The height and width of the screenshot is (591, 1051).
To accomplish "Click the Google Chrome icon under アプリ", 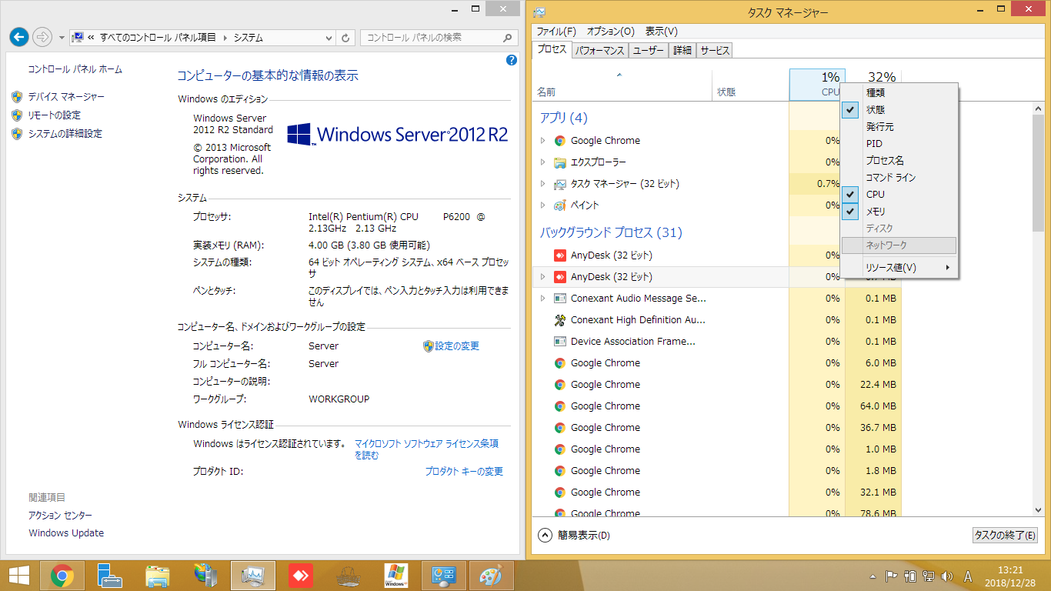I will click(x=560, y=141).
